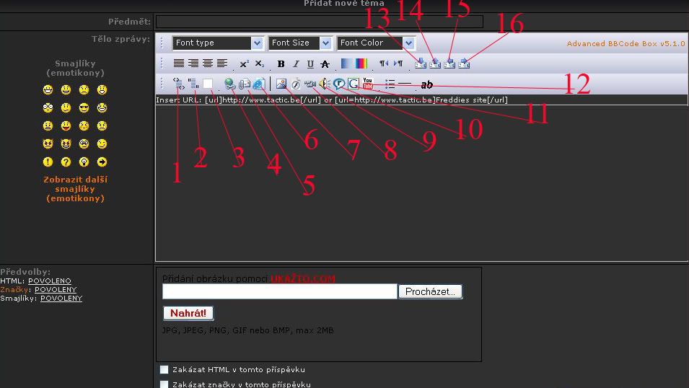The image size is (689, 388).
Task: Insert the winking smiley
Action: click(x=102, y=144)
